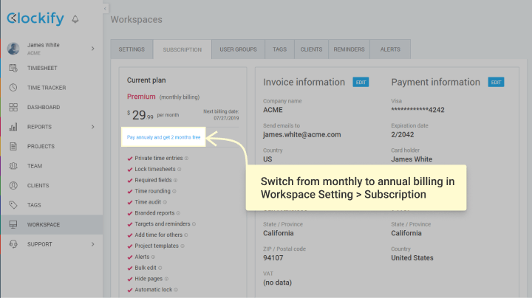Click info icon beside Branded reports
Viewport: 532px width, 298px height.
tap(178, 213)
